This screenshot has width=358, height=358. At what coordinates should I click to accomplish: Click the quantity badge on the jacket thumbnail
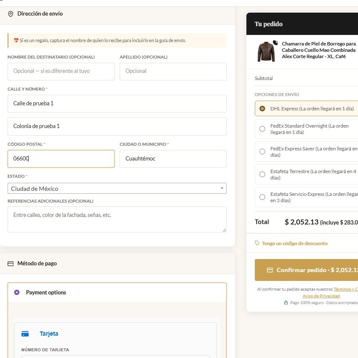pyautogui.click(x=275, y=43)
